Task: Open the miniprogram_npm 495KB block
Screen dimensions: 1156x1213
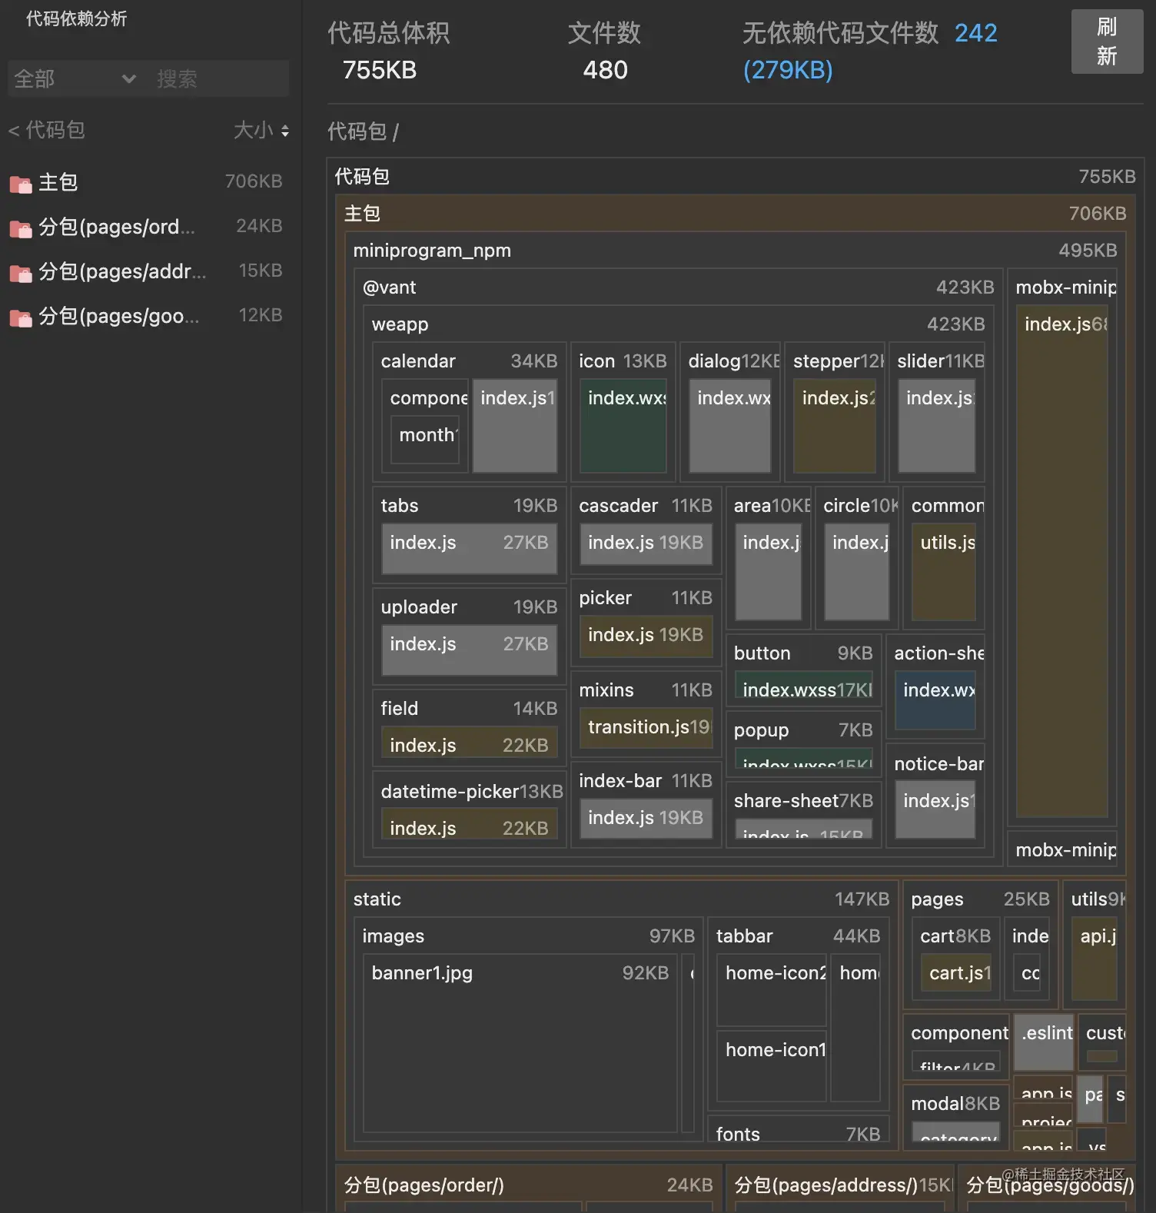Action: click(x=735, y=251)
